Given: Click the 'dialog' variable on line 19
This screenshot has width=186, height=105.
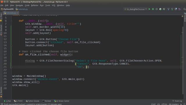Looking at the screenshot, I should (x=30, y=61).
